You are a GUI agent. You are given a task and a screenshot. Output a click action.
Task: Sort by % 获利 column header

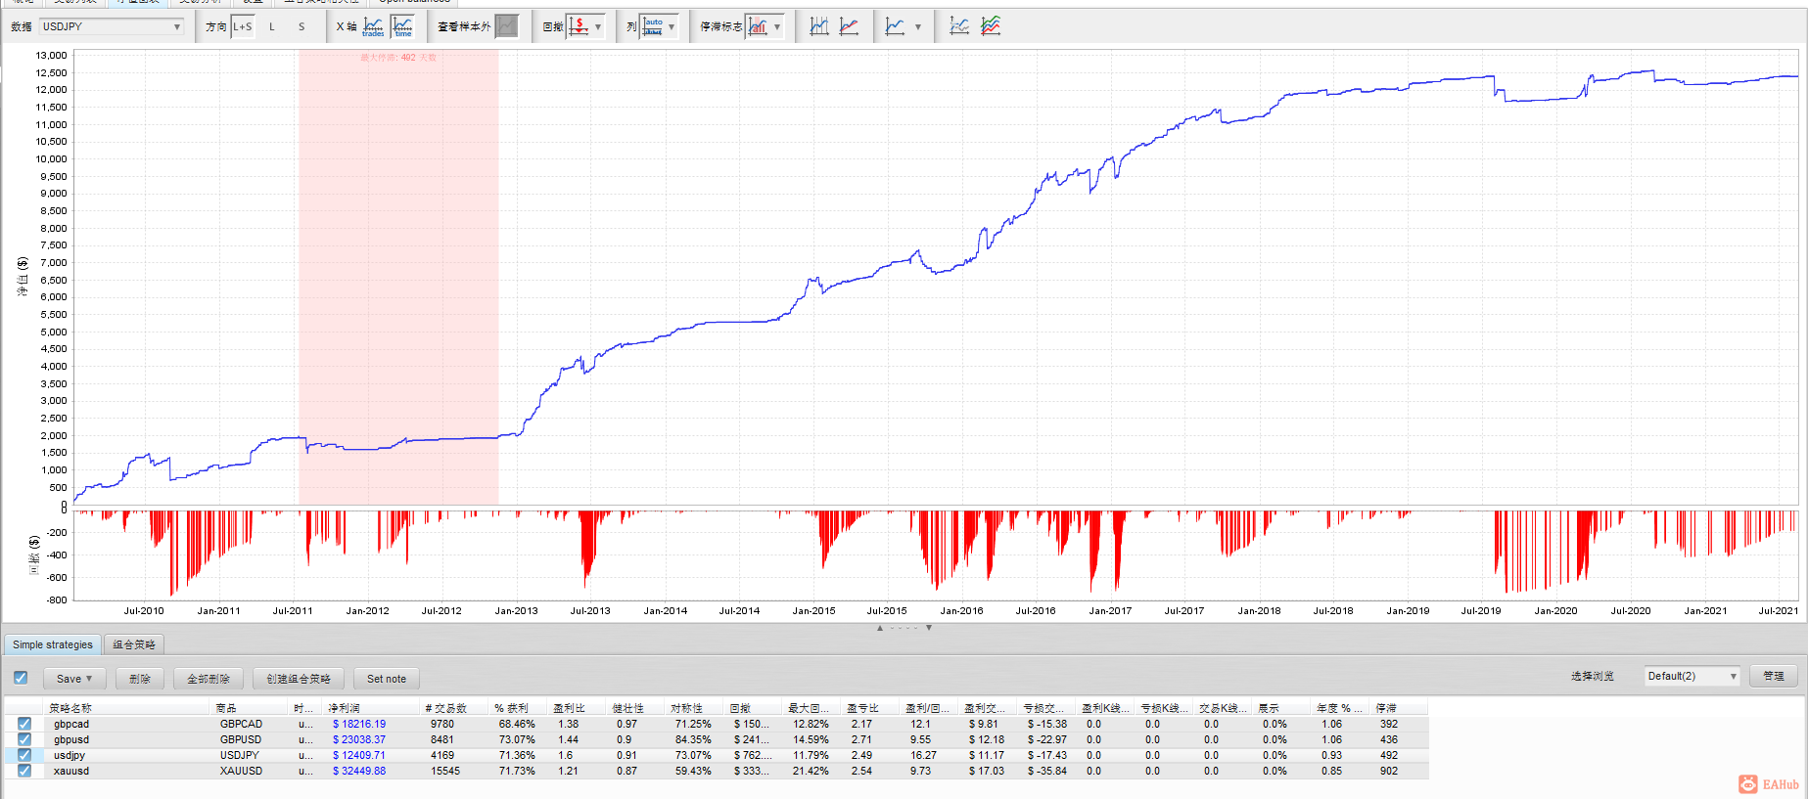[x=519, y=708]
